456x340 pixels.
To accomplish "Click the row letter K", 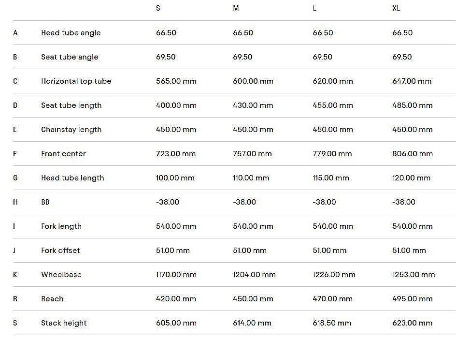I will 15,275.
